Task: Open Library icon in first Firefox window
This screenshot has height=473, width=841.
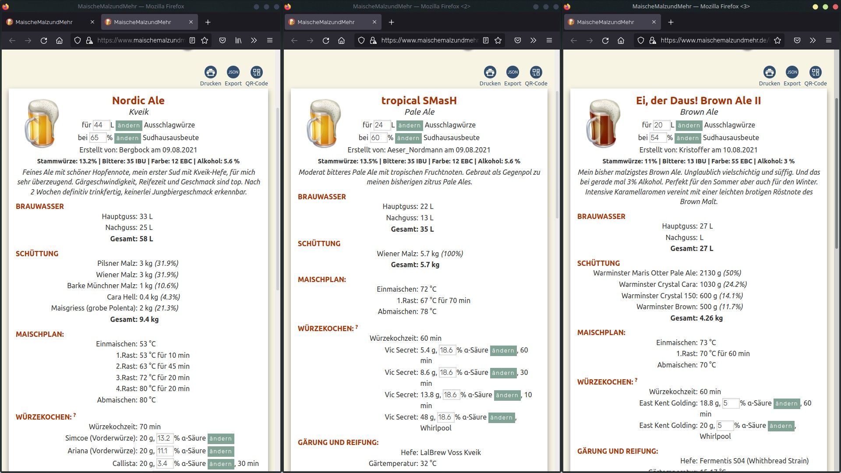Action: [x=238, y=40]
